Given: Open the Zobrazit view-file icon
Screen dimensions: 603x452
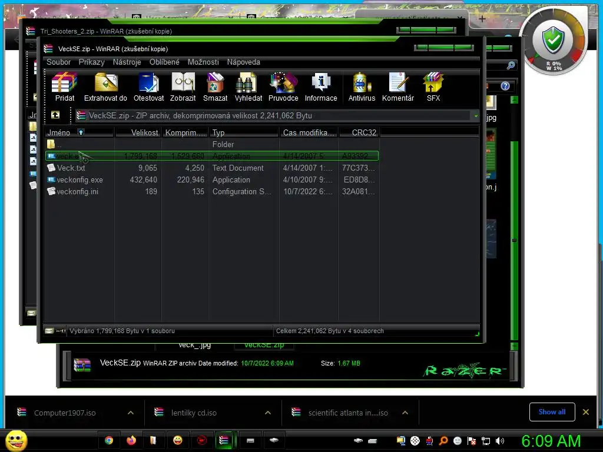Looking at the screenshot, I should [183, 87].
